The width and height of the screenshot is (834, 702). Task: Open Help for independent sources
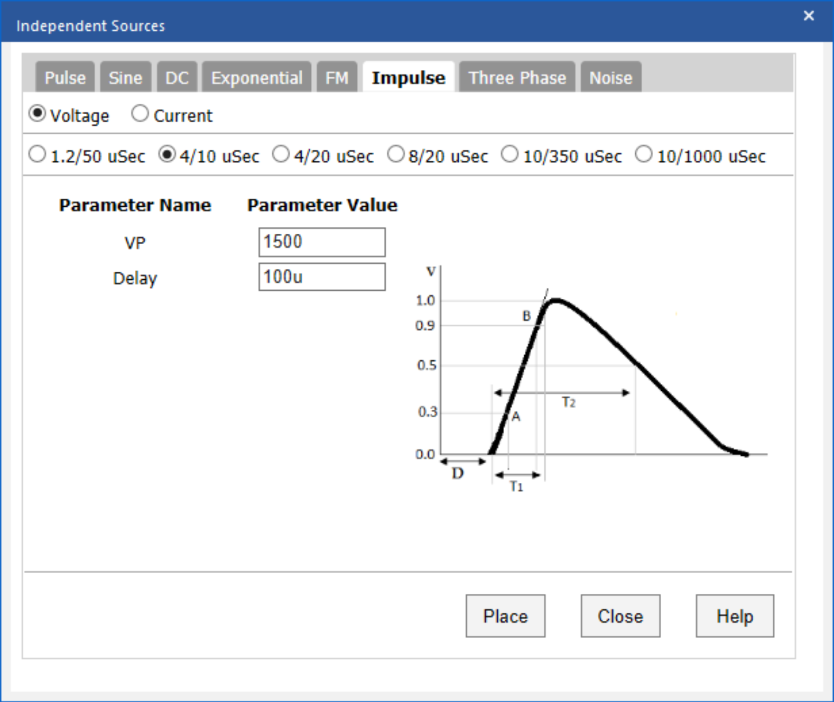[x=735, y=616]
